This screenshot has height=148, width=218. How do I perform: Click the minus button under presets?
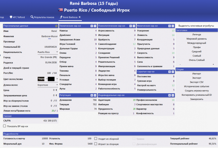click(180, 64)
